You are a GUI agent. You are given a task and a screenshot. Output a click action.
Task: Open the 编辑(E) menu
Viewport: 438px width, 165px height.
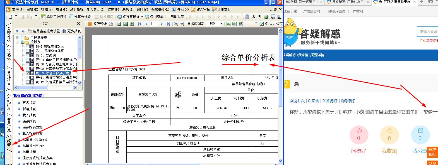(32, 9)
